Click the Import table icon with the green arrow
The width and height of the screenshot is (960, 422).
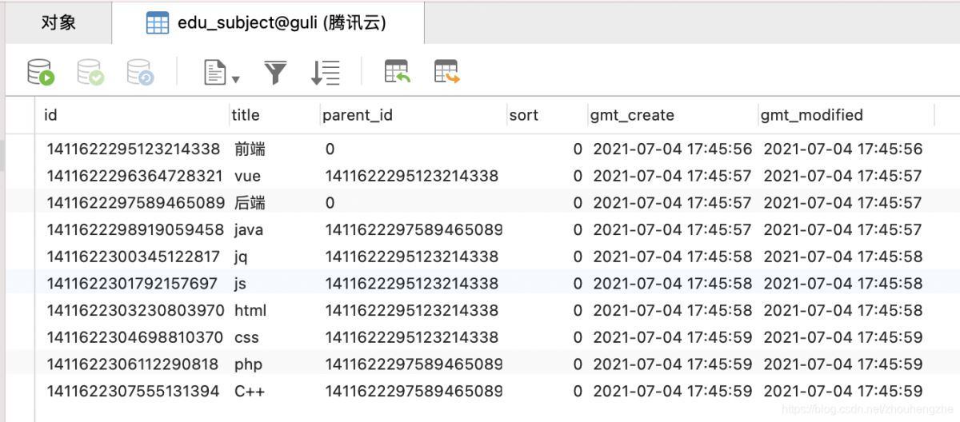pos(398,72)
